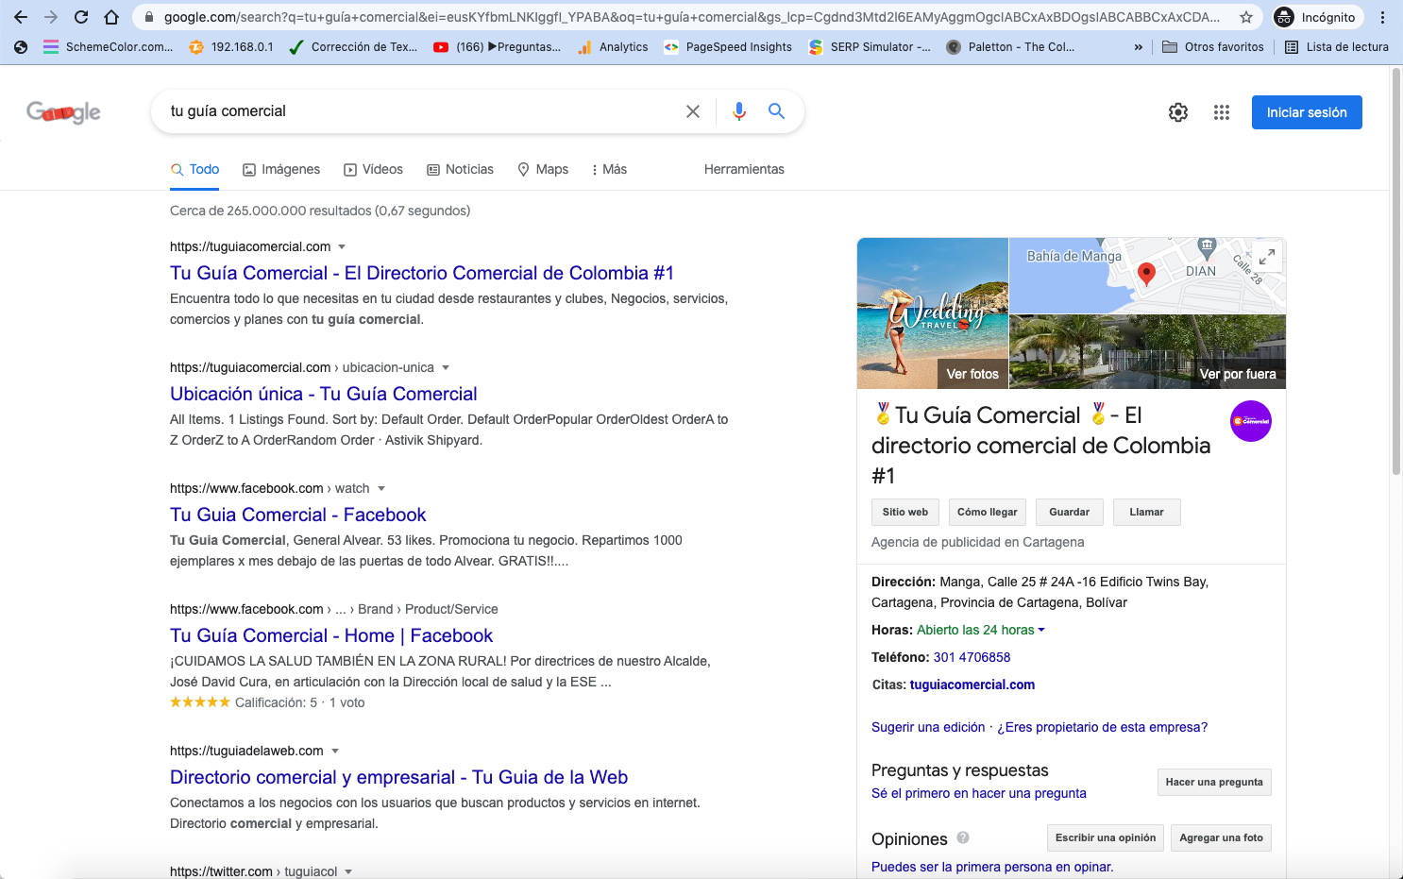Click the red map pin on the map
Screen dimensions: 1403x879
(1146, 274)
